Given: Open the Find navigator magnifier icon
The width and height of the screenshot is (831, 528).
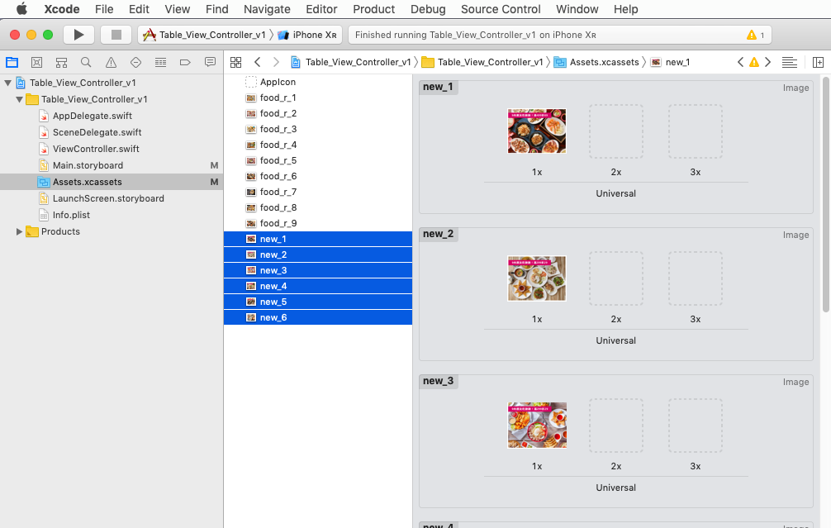Looking at the screenshot, I should point(86,63).
